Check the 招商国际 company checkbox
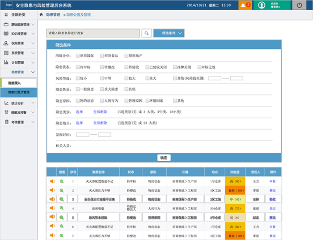The image size is (313, 240). tap(77, 56)
